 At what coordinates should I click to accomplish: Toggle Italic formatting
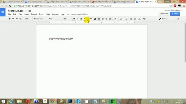[x=78, y=19]
